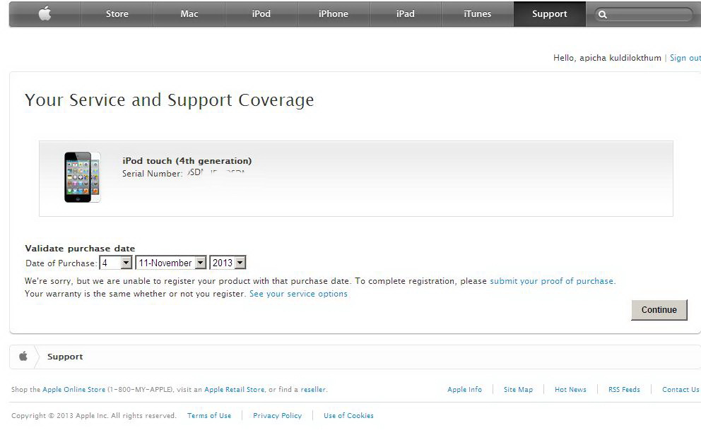Open the iPod menu tab
Screen dimensions: 701x435
point(261,14)
